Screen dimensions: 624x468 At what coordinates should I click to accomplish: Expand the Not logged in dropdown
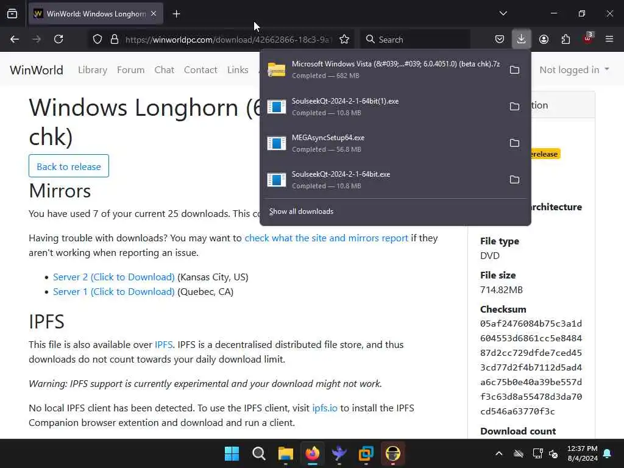pos(574,70)
